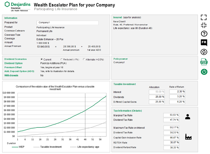Click the Prepared for Company1 field
Viewport: 210px width, 154px height.
click(x=67, y=23)
